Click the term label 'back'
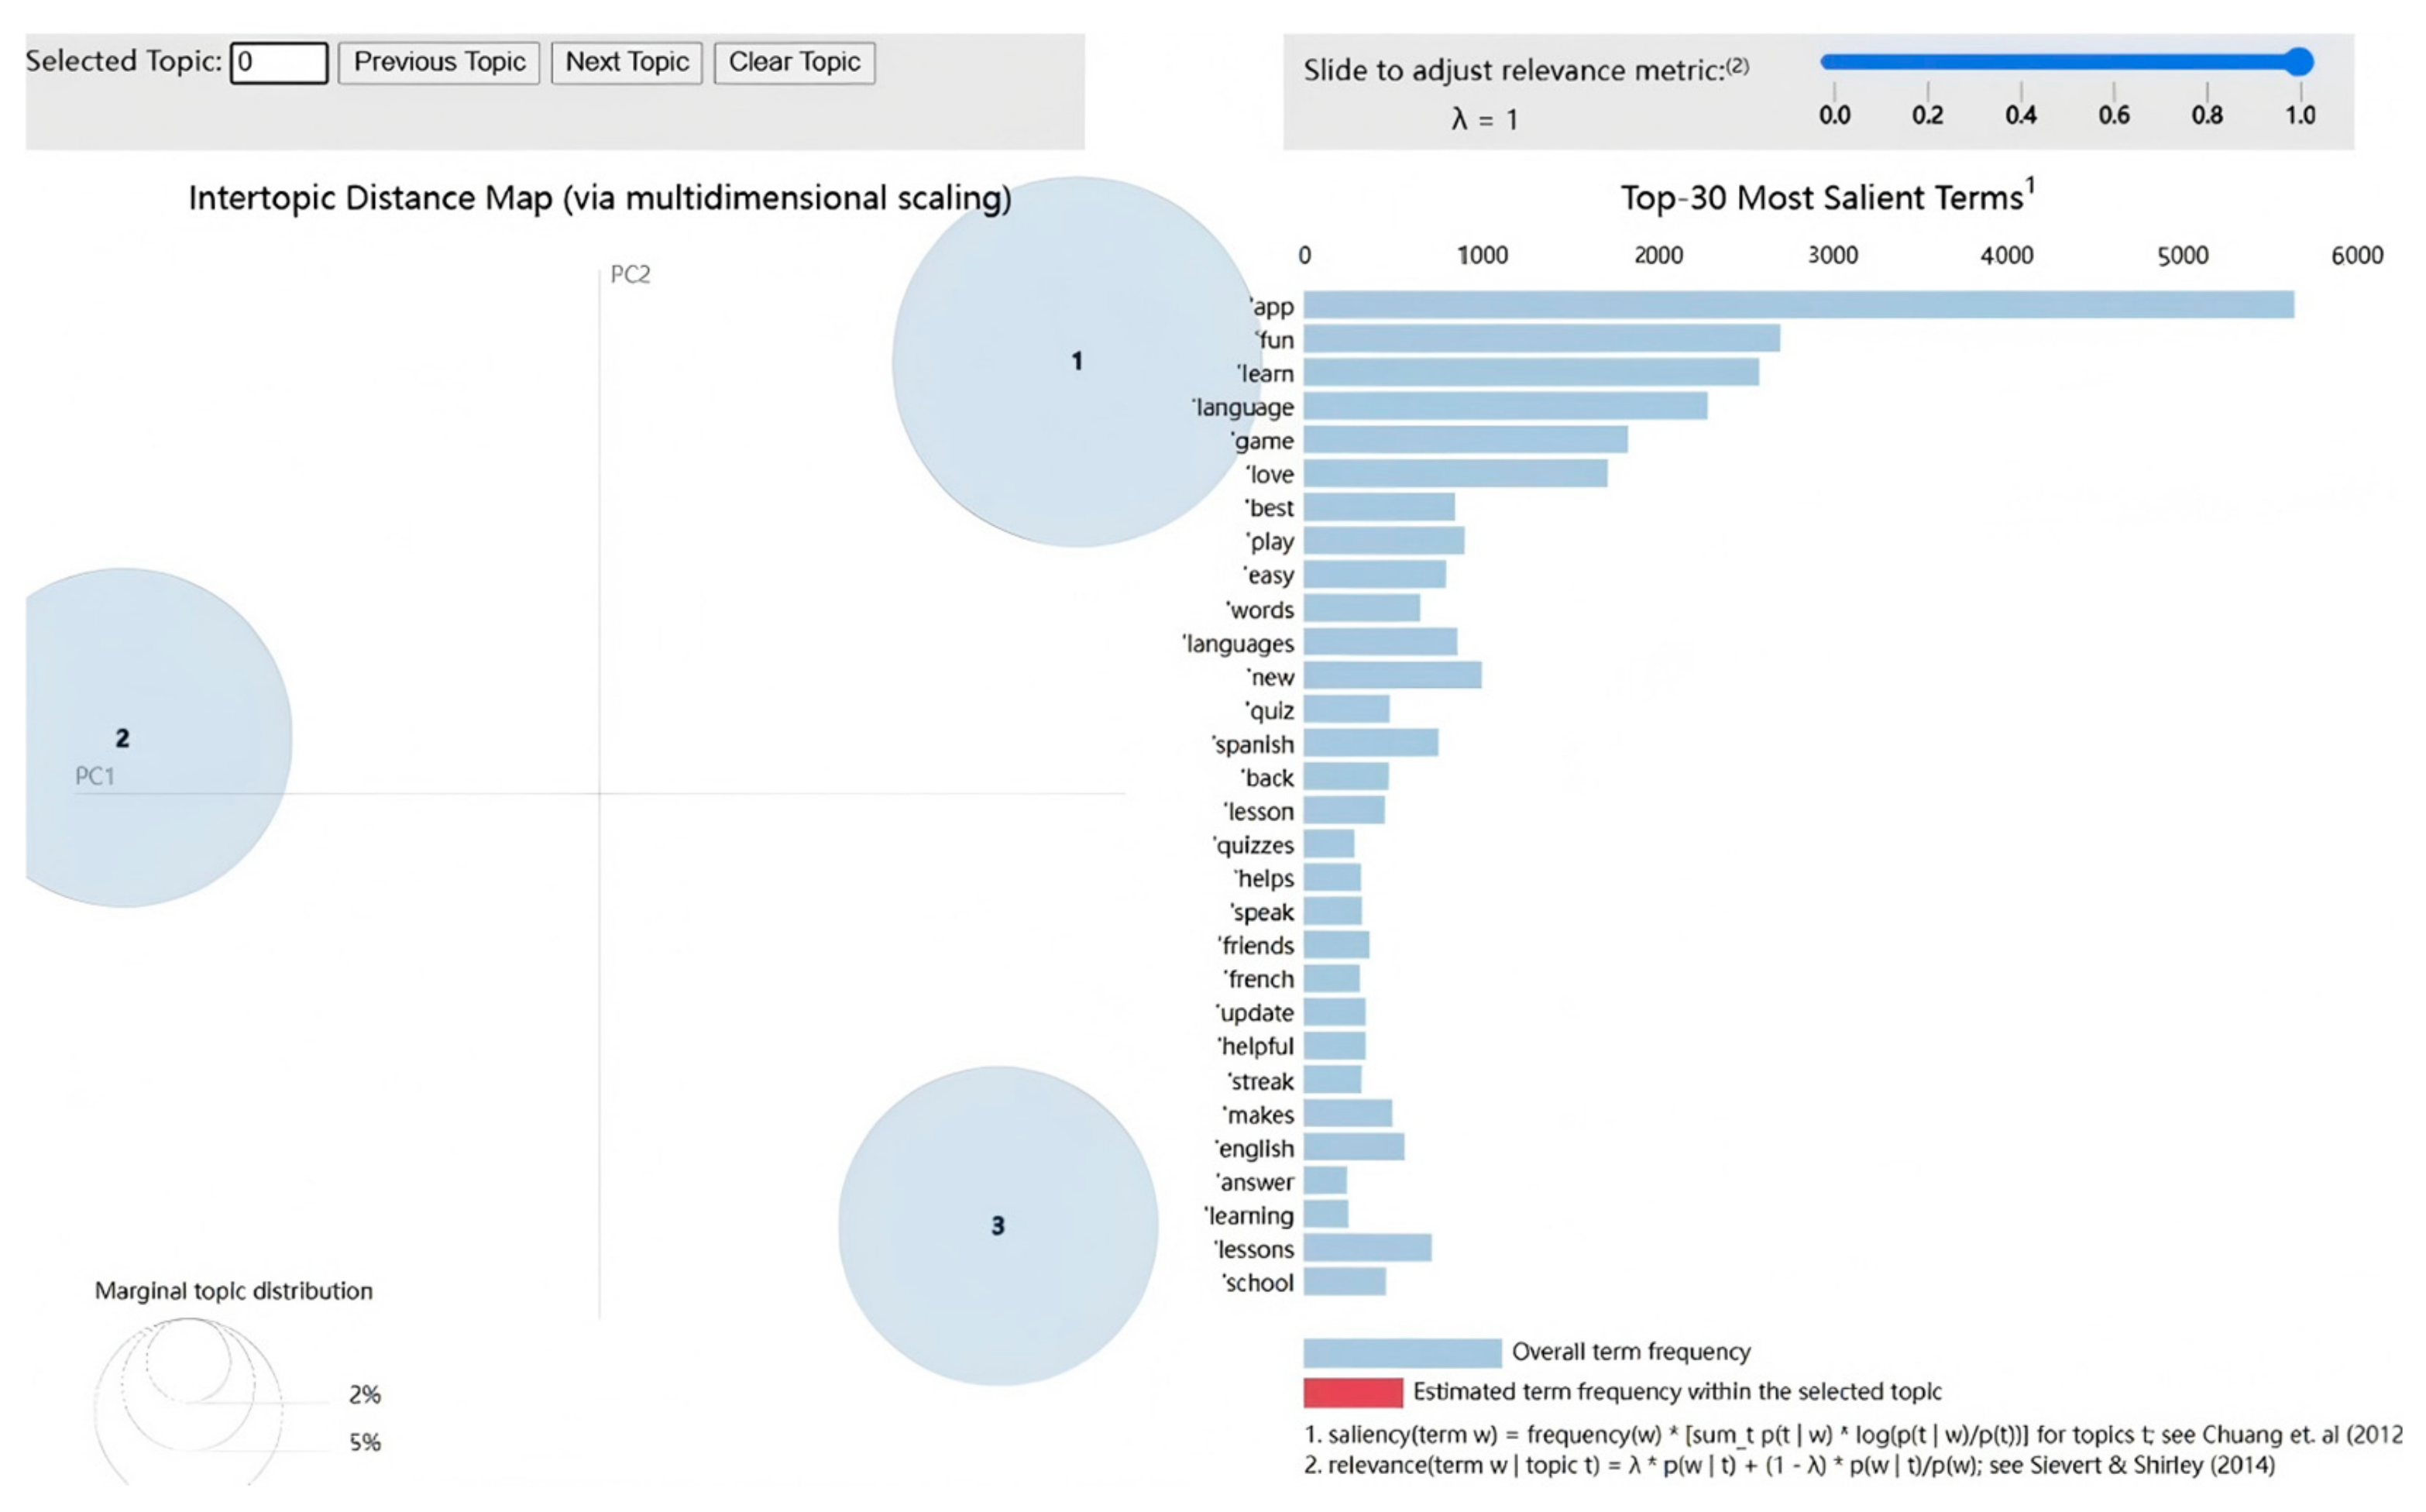The width and height of the screenshot is (2426, 1512). coord(1267,778)
